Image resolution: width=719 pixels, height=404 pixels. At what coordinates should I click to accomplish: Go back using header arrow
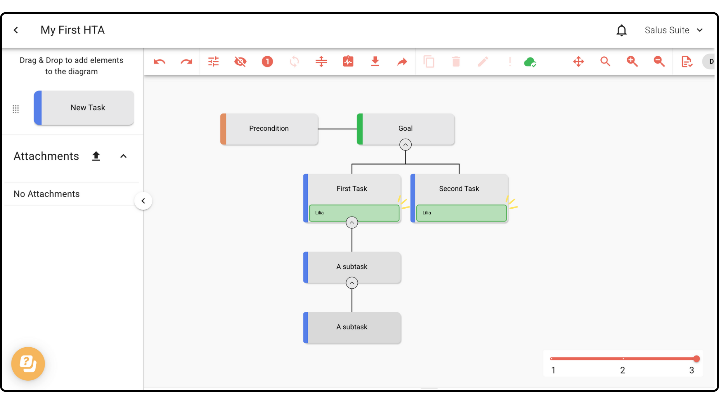coord(16,30)
